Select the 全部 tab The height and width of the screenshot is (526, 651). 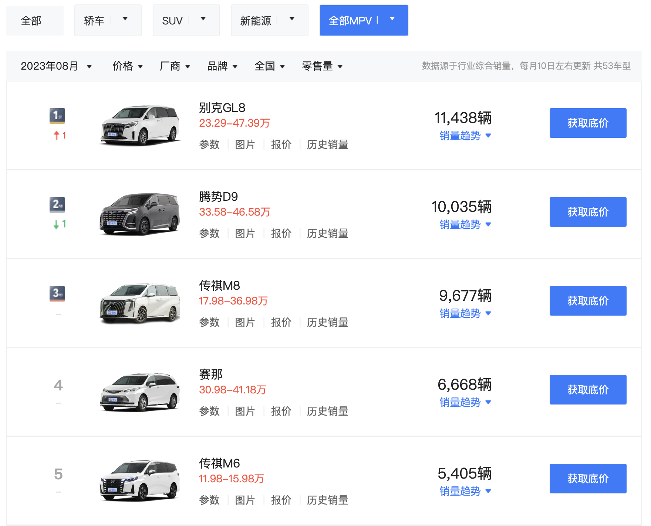coord(34,21)
